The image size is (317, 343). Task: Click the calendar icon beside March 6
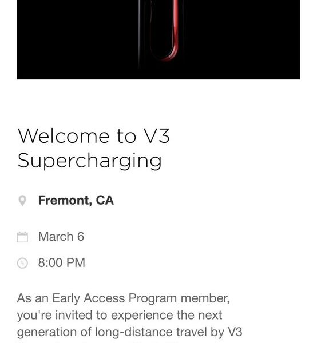(x=22, y=237)
